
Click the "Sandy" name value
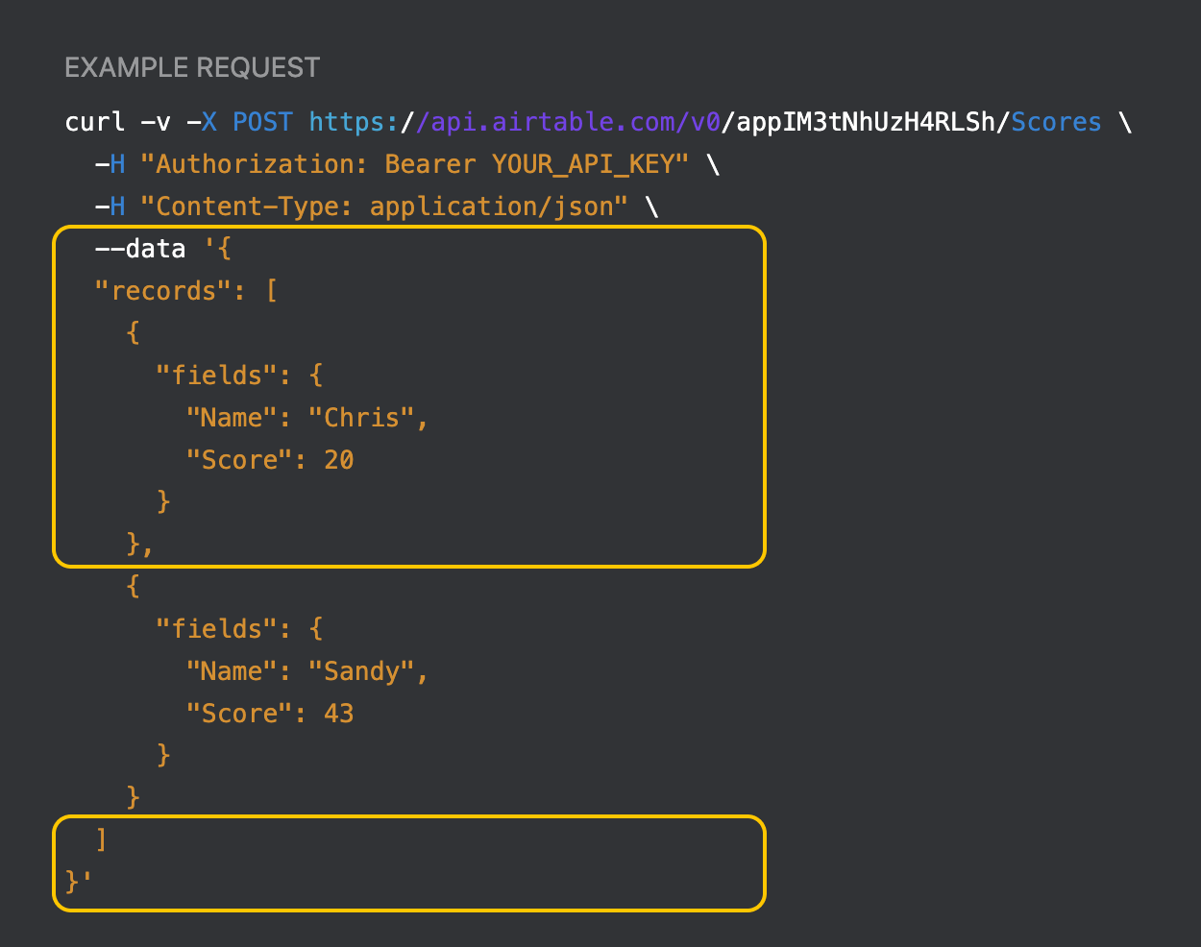(x=361, y=672)
